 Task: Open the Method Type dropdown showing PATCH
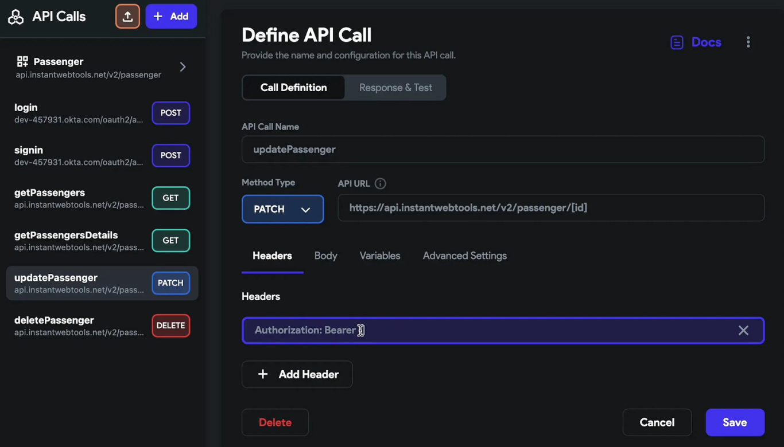(282, 209)
